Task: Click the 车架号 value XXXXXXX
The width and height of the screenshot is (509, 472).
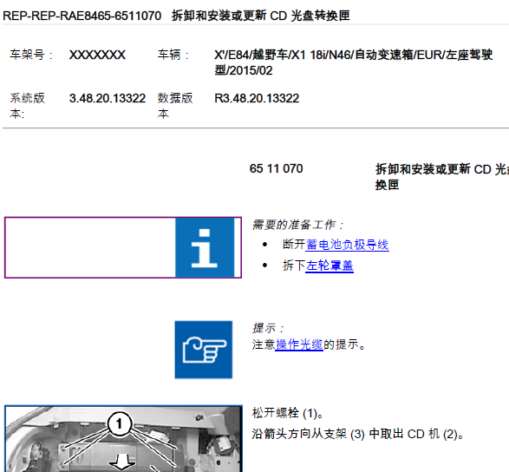Action: coord(97,55)
